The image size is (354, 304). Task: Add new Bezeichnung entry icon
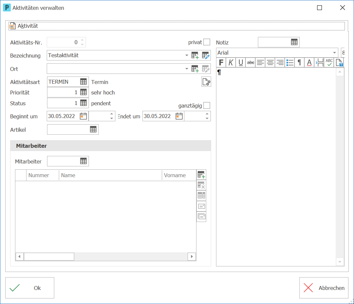pyautogui.click(x=195, y=55)
